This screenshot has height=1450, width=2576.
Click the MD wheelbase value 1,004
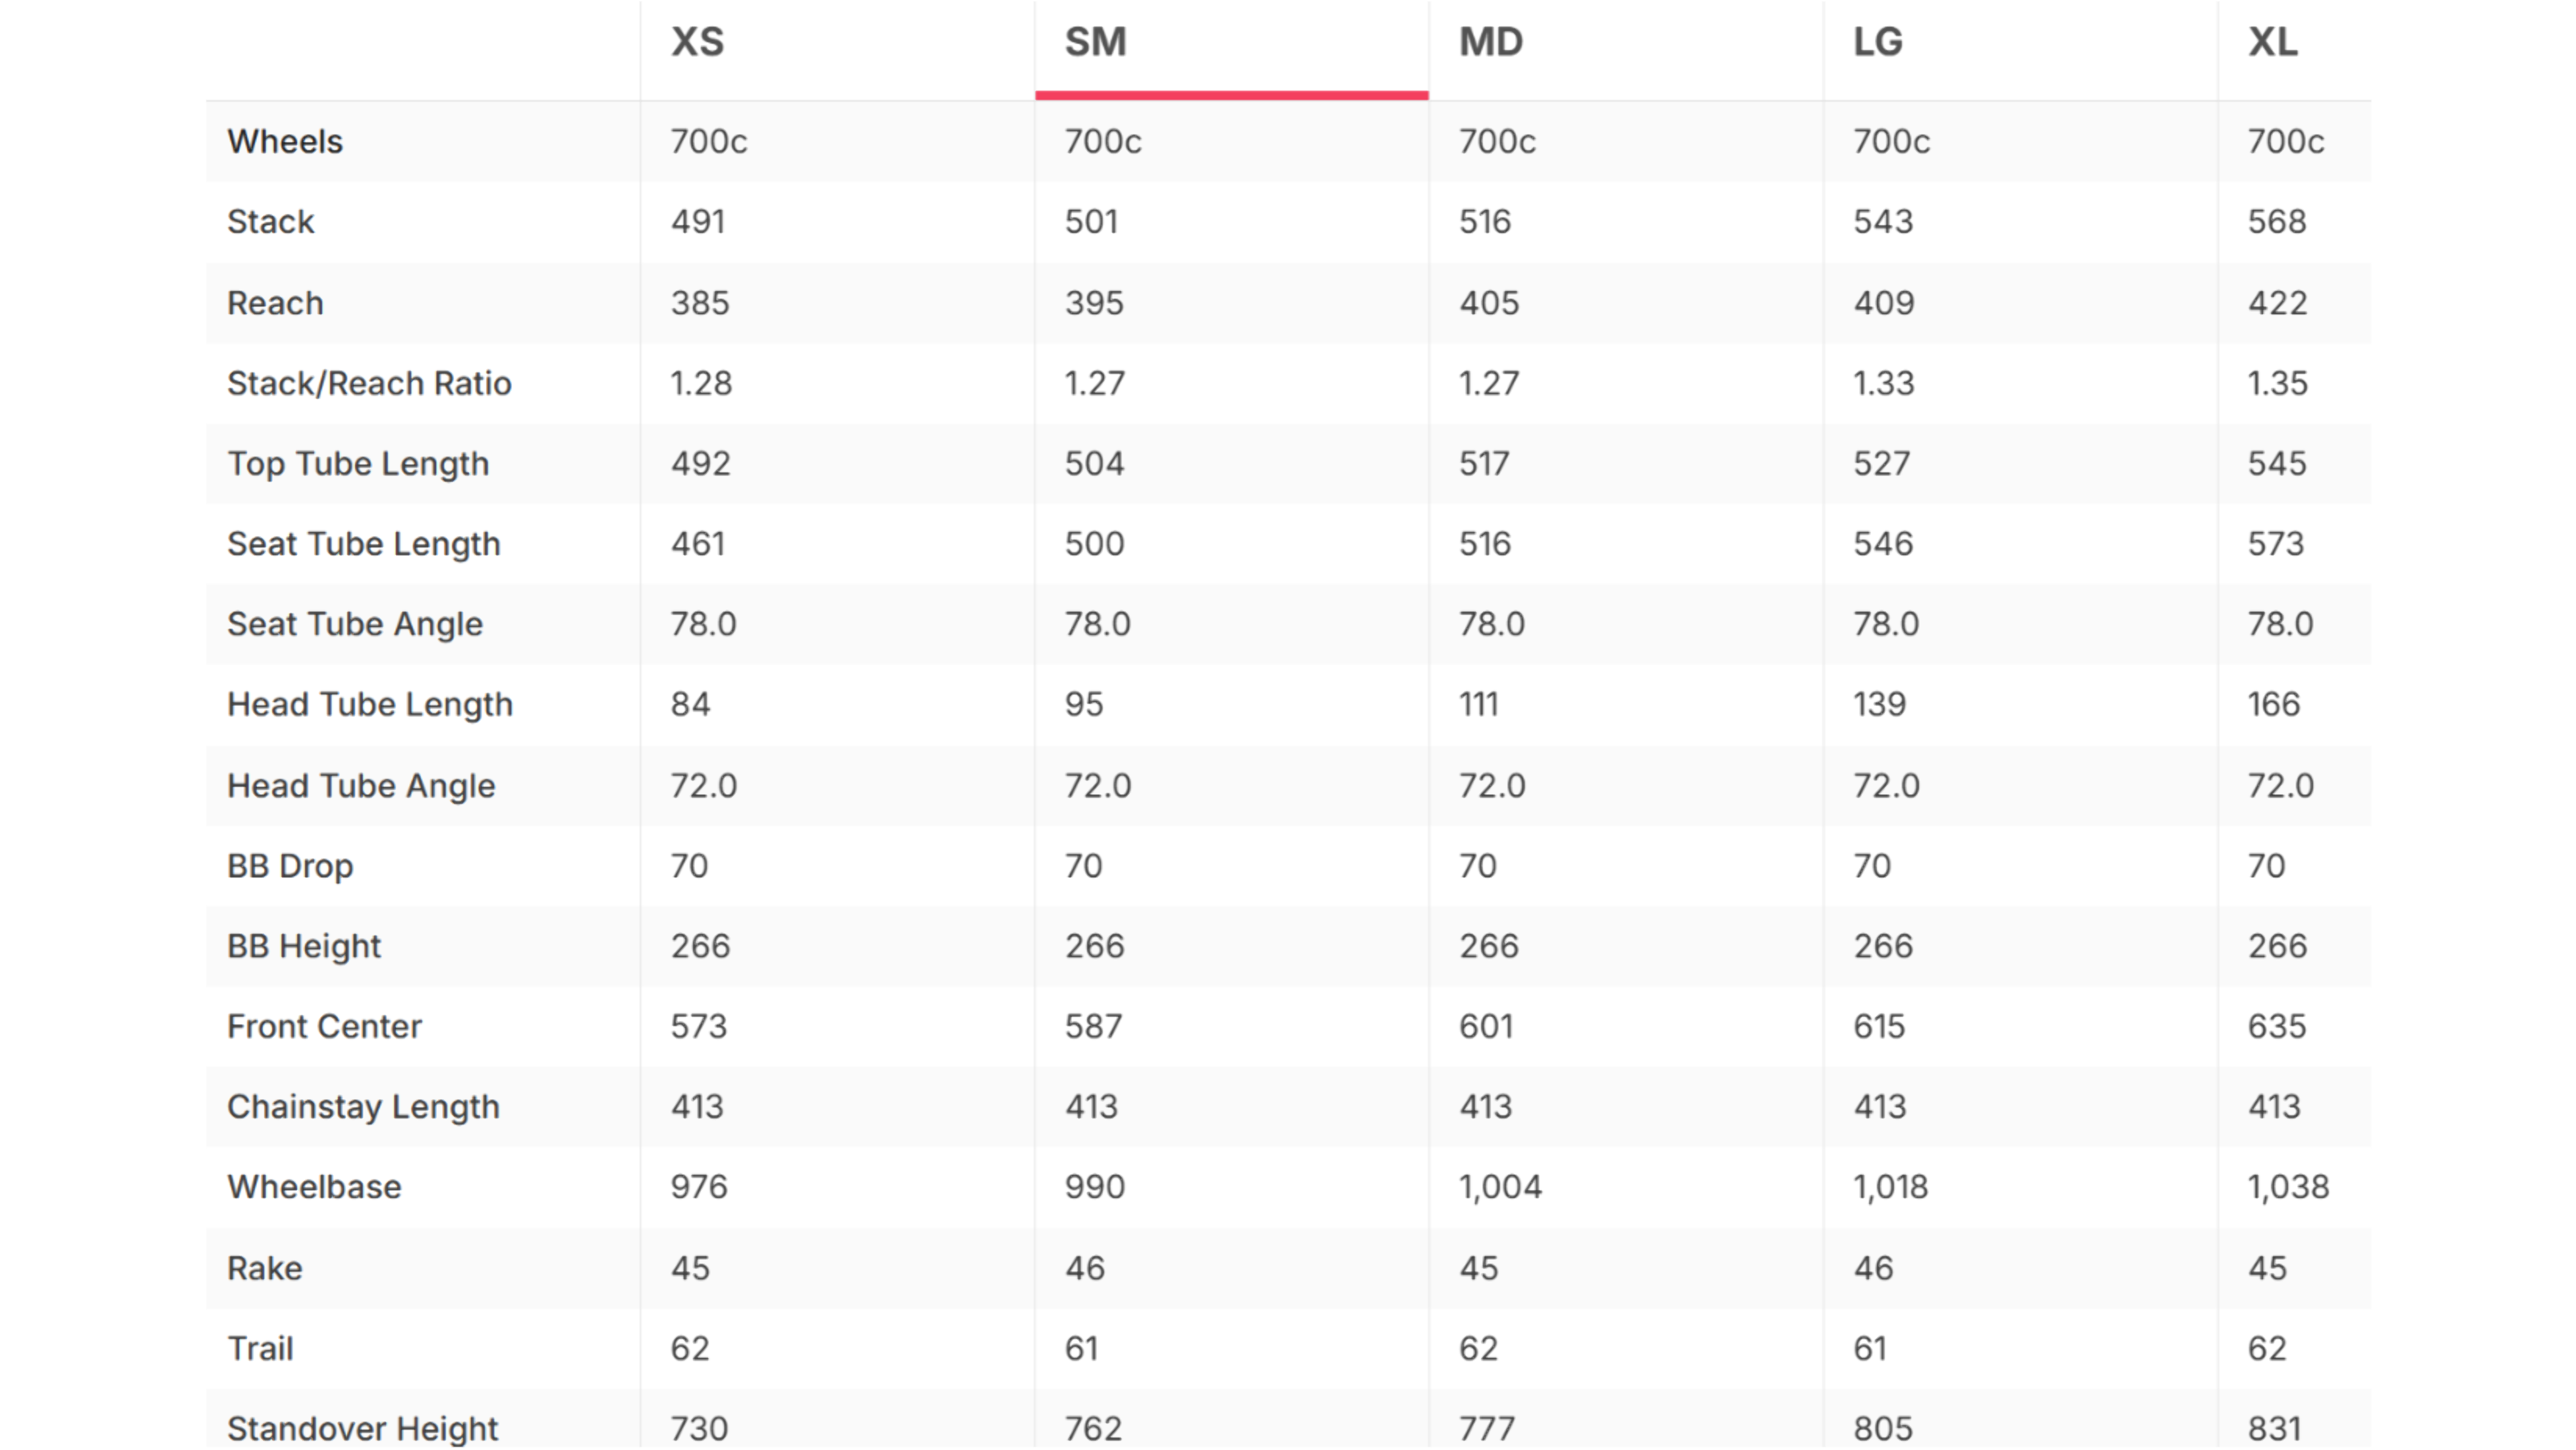(1500, 1187)
